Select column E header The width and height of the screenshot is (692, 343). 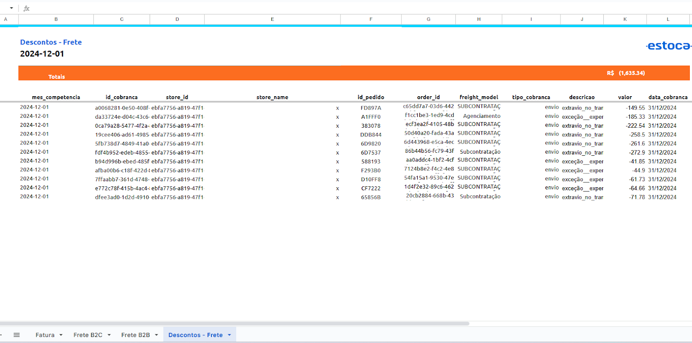[x=272, y=19]
